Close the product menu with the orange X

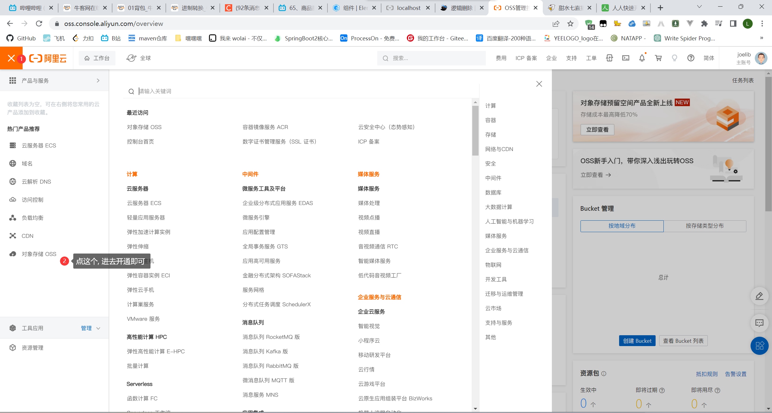[x=11, y=58]
